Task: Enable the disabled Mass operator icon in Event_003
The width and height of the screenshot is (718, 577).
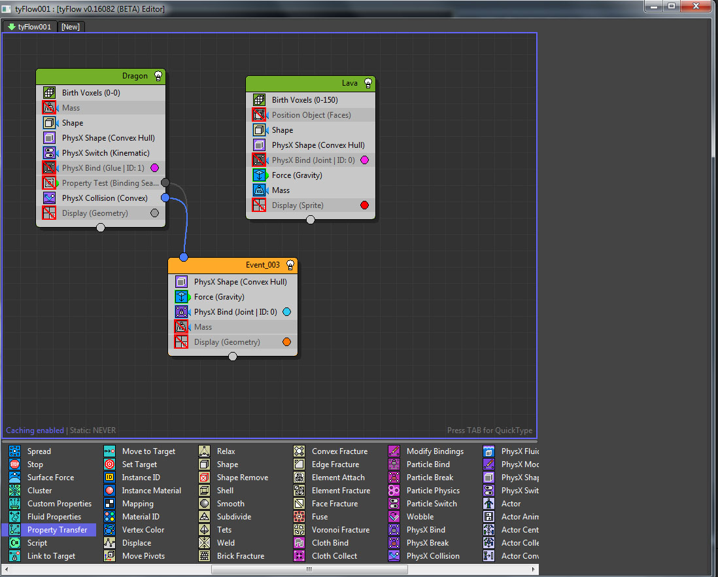Action: coord(181,327)
